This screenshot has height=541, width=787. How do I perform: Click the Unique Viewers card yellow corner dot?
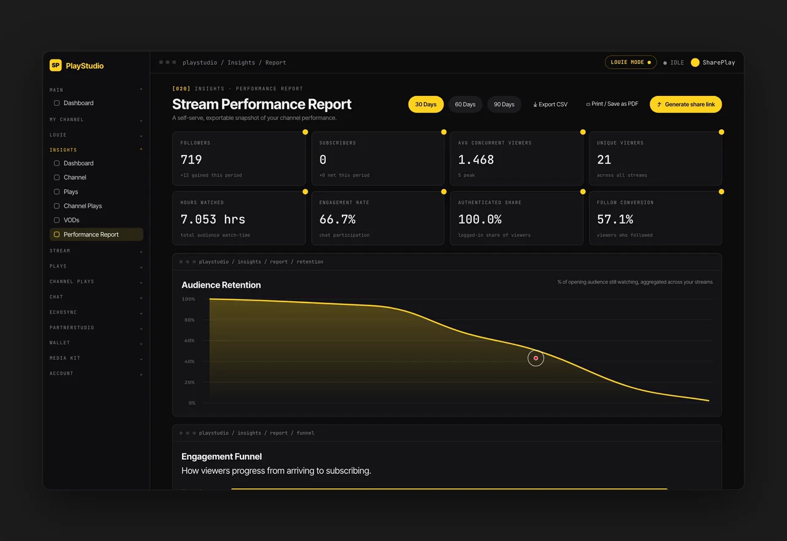click(x=721, y=132)
